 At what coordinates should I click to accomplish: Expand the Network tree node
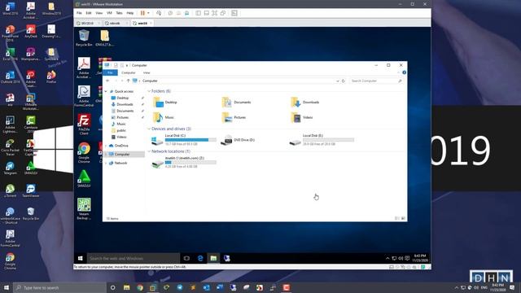click(x=106, y=163)
